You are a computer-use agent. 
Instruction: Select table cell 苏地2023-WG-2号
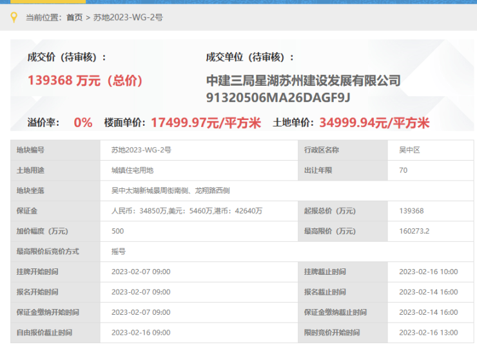pos(141,150)
